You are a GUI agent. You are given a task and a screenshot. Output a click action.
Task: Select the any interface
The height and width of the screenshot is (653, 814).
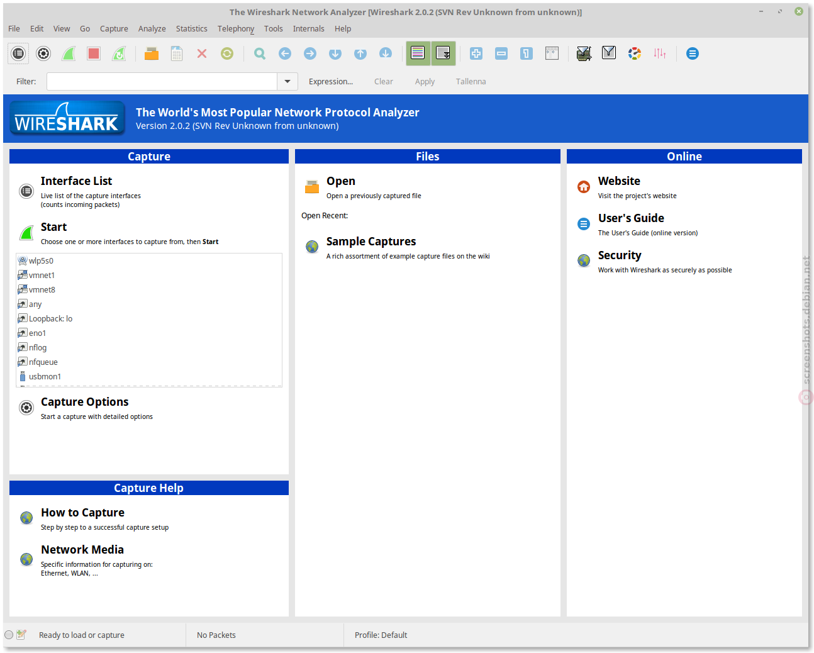[149, 304]
